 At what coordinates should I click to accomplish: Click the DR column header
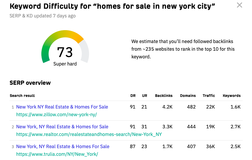(x=133, y=96)
